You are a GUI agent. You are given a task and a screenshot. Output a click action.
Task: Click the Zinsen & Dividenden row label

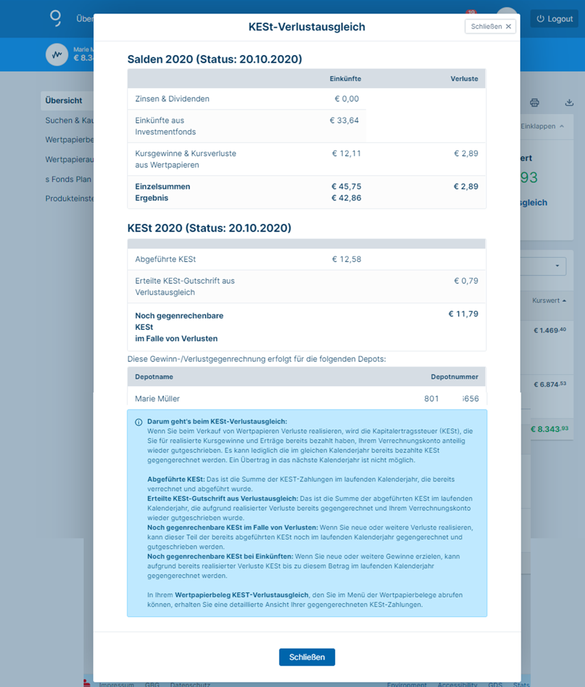(172, 99)
